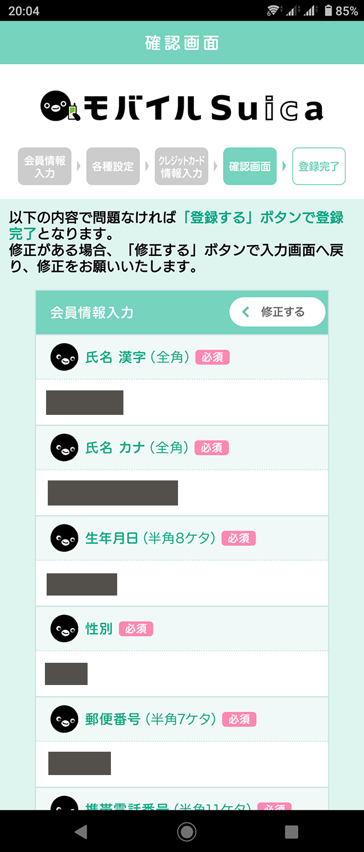Tap the redacted 氏名 カナ value
The image size is (364, 852).
[x=113, y=493]
